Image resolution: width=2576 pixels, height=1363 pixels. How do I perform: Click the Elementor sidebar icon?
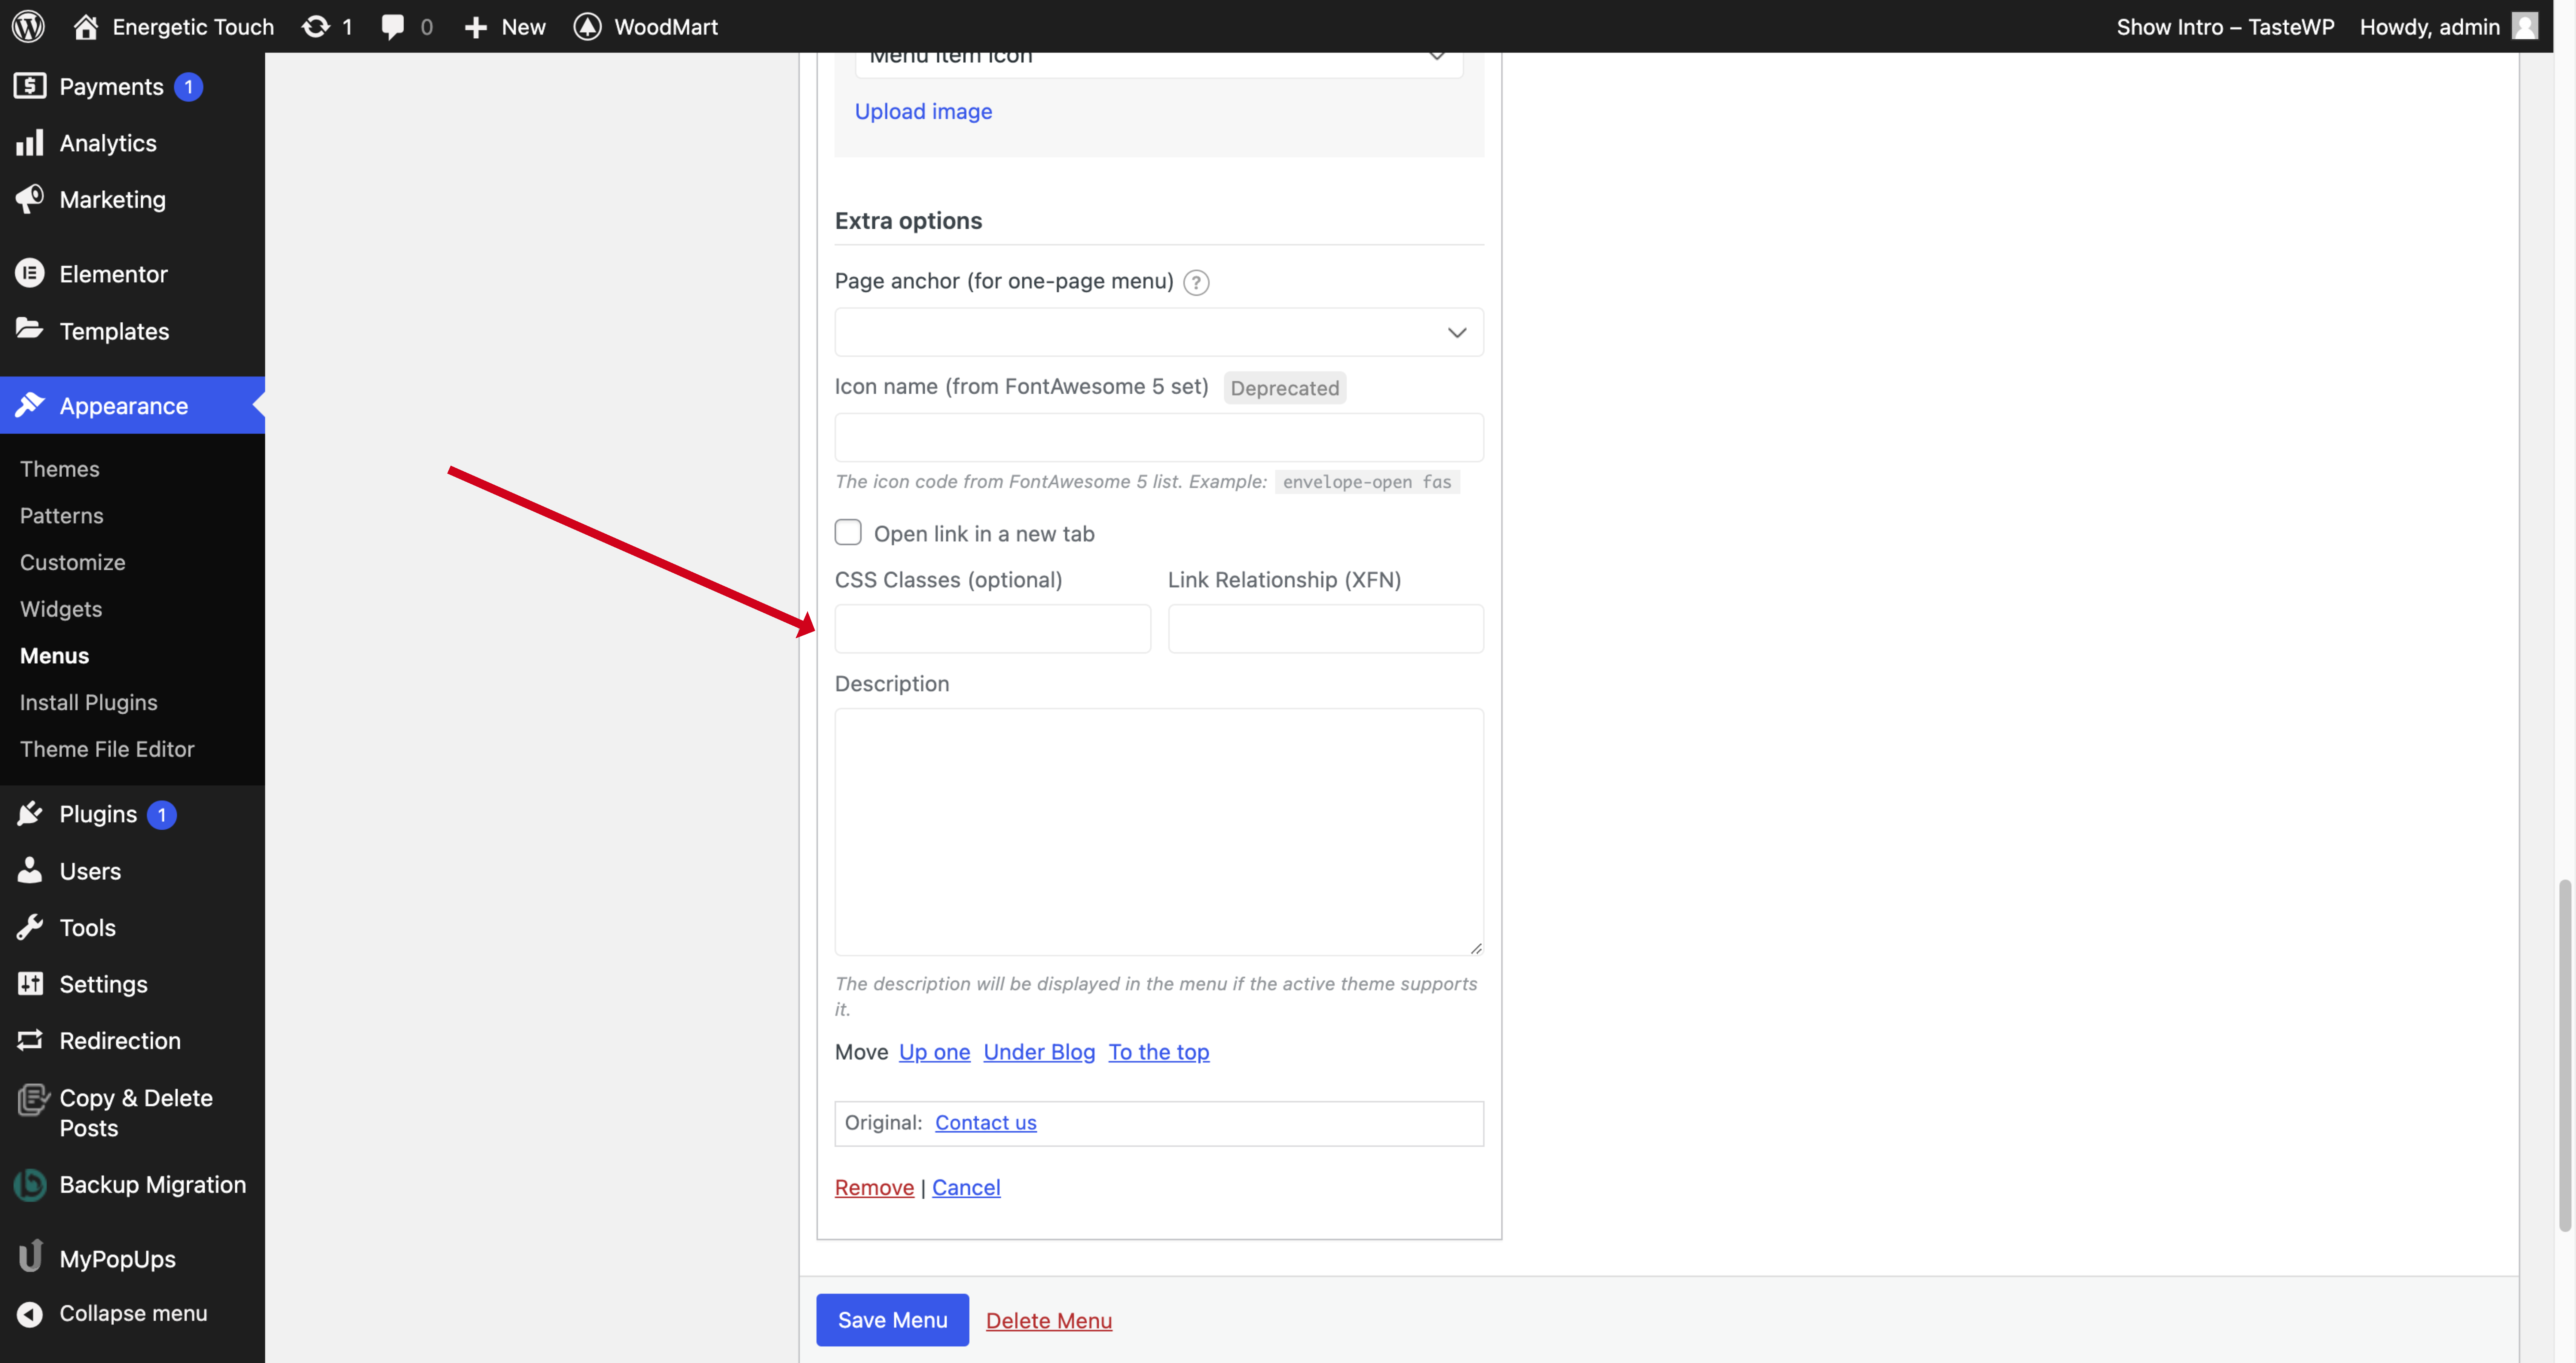(30, 273)
